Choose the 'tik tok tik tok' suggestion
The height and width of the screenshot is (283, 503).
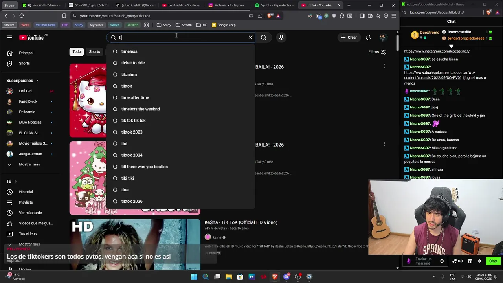click(181, 121)
